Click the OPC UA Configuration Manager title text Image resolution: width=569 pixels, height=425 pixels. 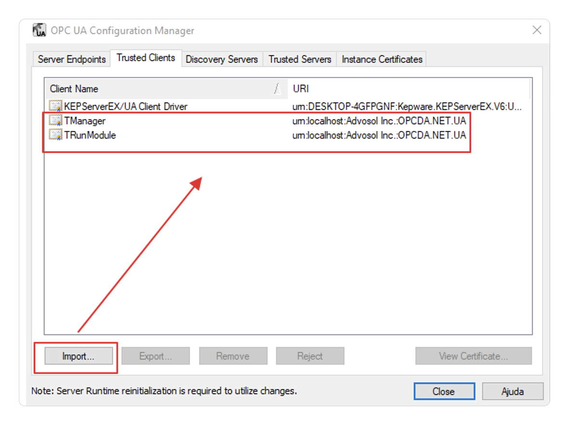pos(123,30)
